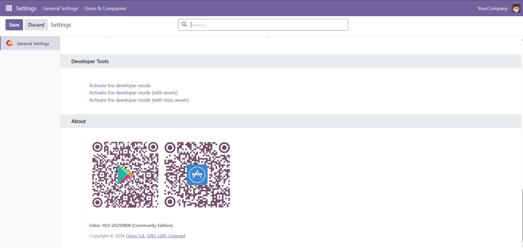This screenshot has height=248, width=523.
Task: Open the apps grid home menu icon
Action: pos(9,8)
